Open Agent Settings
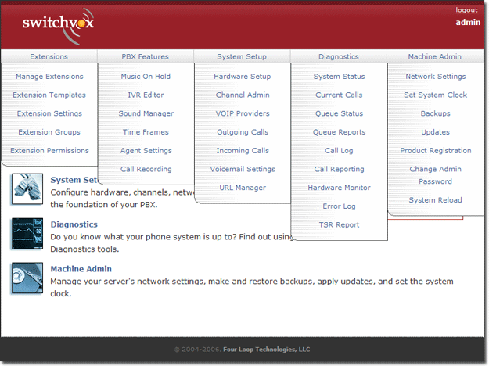The width and height of the screenshot is (489, 366). pos(146,151)
